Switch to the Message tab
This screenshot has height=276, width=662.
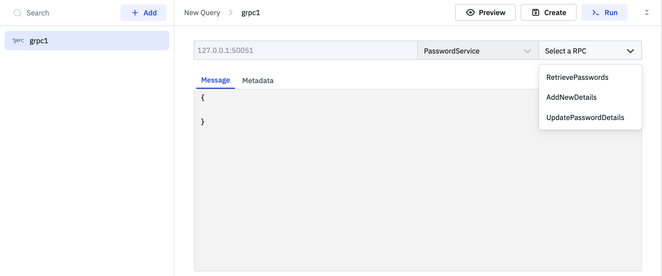click(215, 80)
